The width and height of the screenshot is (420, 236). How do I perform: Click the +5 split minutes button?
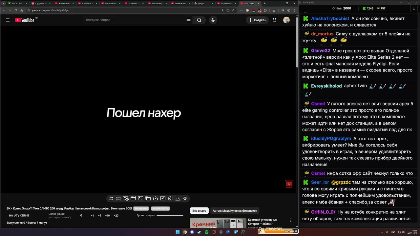tap(99, 216)
